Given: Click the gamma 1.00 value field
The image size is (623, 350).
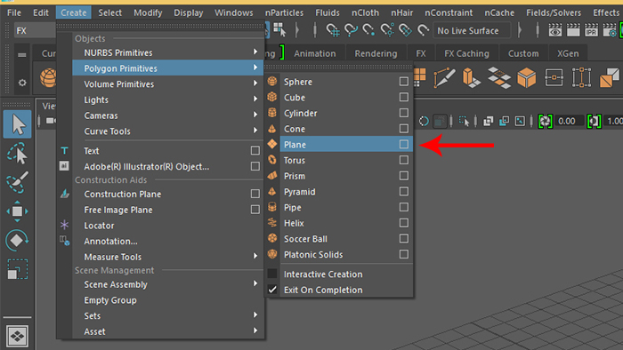Looking at the screenshot, I should [x=614, y=121].
